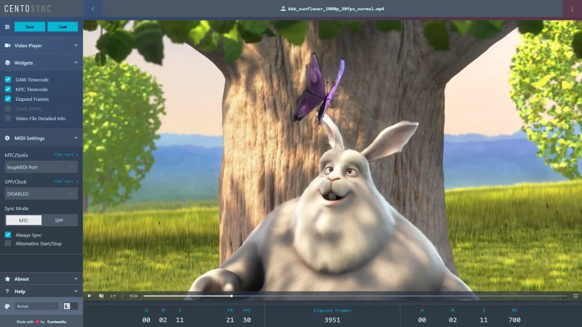The height and width of the screenshot is (327, 582).
Task: Click the FPS value 30
Action: pyautogui.click(x=247, y=320)
